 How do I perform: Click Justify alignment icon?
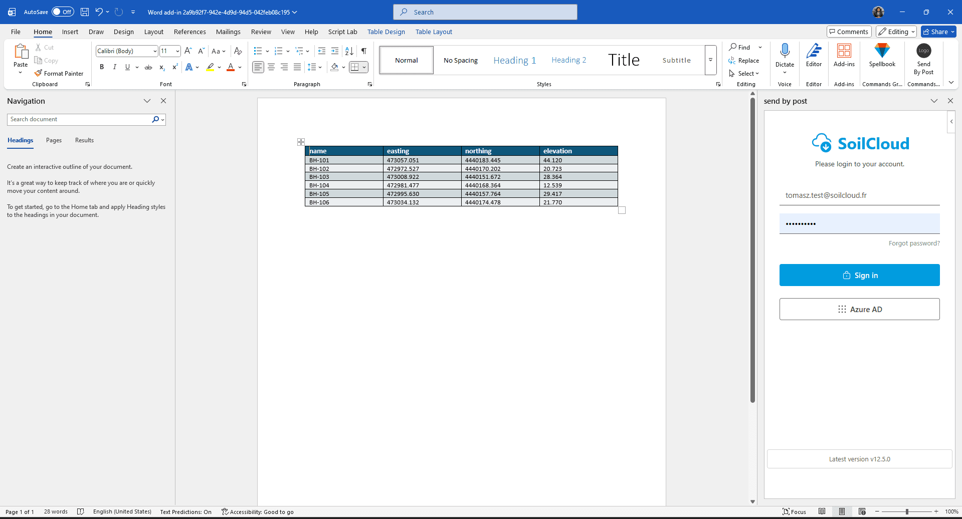click(297, 67)
